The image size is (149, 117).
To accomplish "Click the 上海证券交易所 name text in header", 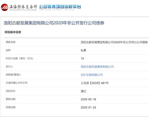I will [23, 7].
